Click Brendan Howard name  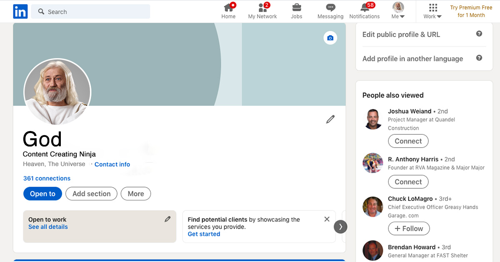[x=412, y=247]
